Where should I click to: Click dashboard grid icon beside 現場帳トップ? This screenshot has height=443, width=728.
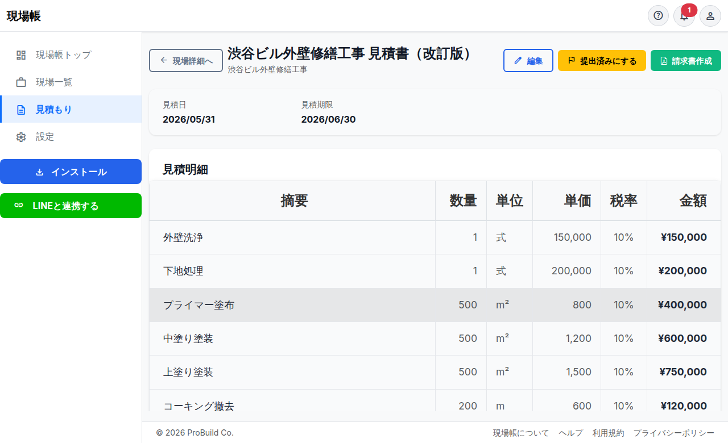(x=21, y=55)
